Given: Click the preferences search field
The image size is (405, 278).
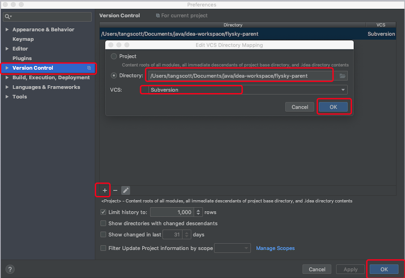Looking at the screenshot, I should point(47,17).
